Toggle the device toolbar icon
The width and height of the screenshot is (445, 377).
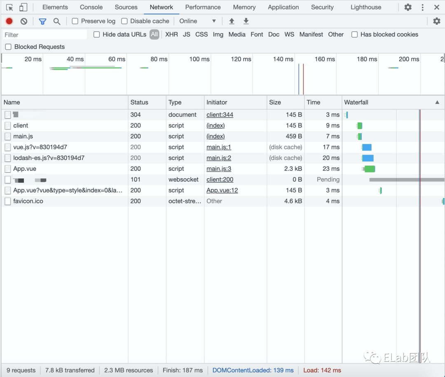tap(23, 7)
